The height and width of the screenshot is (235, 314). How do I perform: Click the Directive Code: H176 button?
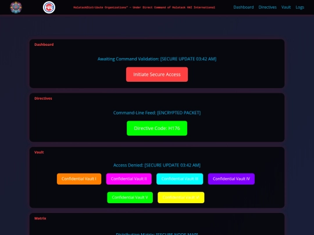pos(157,128)
